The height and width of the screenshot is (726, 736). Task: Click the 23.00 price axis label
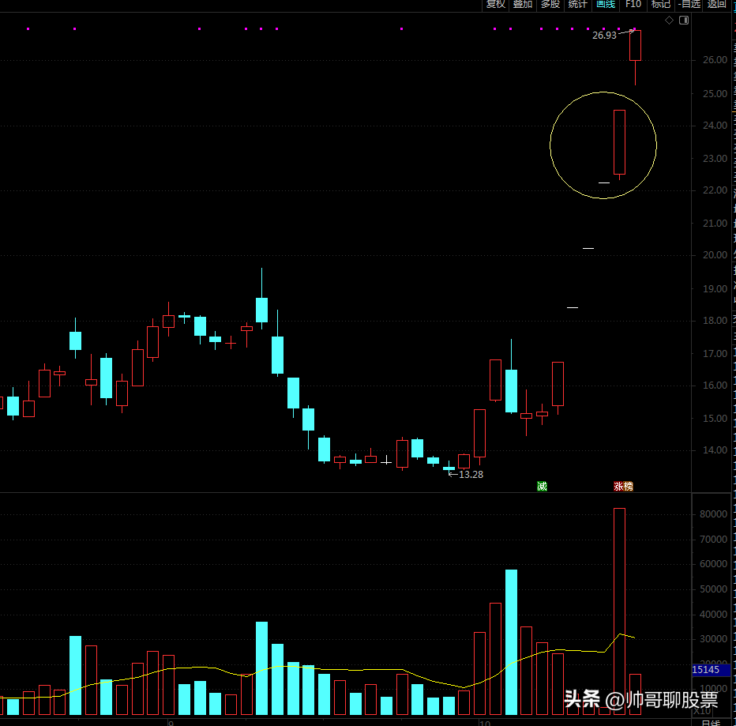tap(715, 158)
